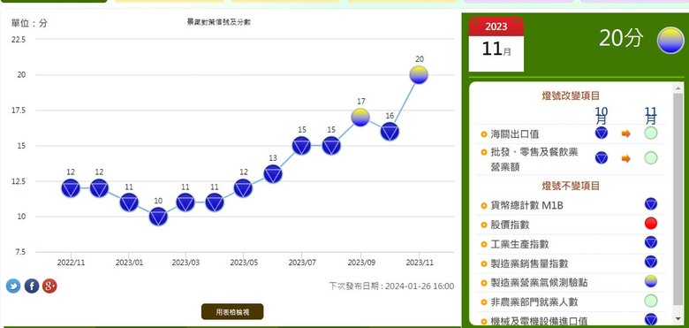Screen dimensions: 689x328
Task: Click November green light for 海關出口值
Action: coord(651,133)
